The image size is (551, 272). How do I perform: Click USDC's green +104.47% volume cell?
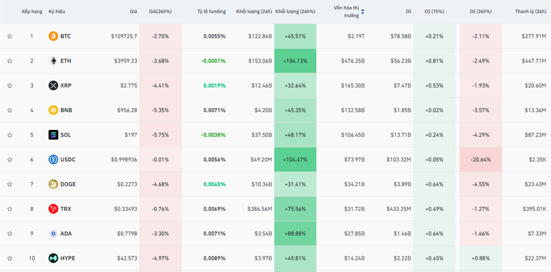point(295,160)
